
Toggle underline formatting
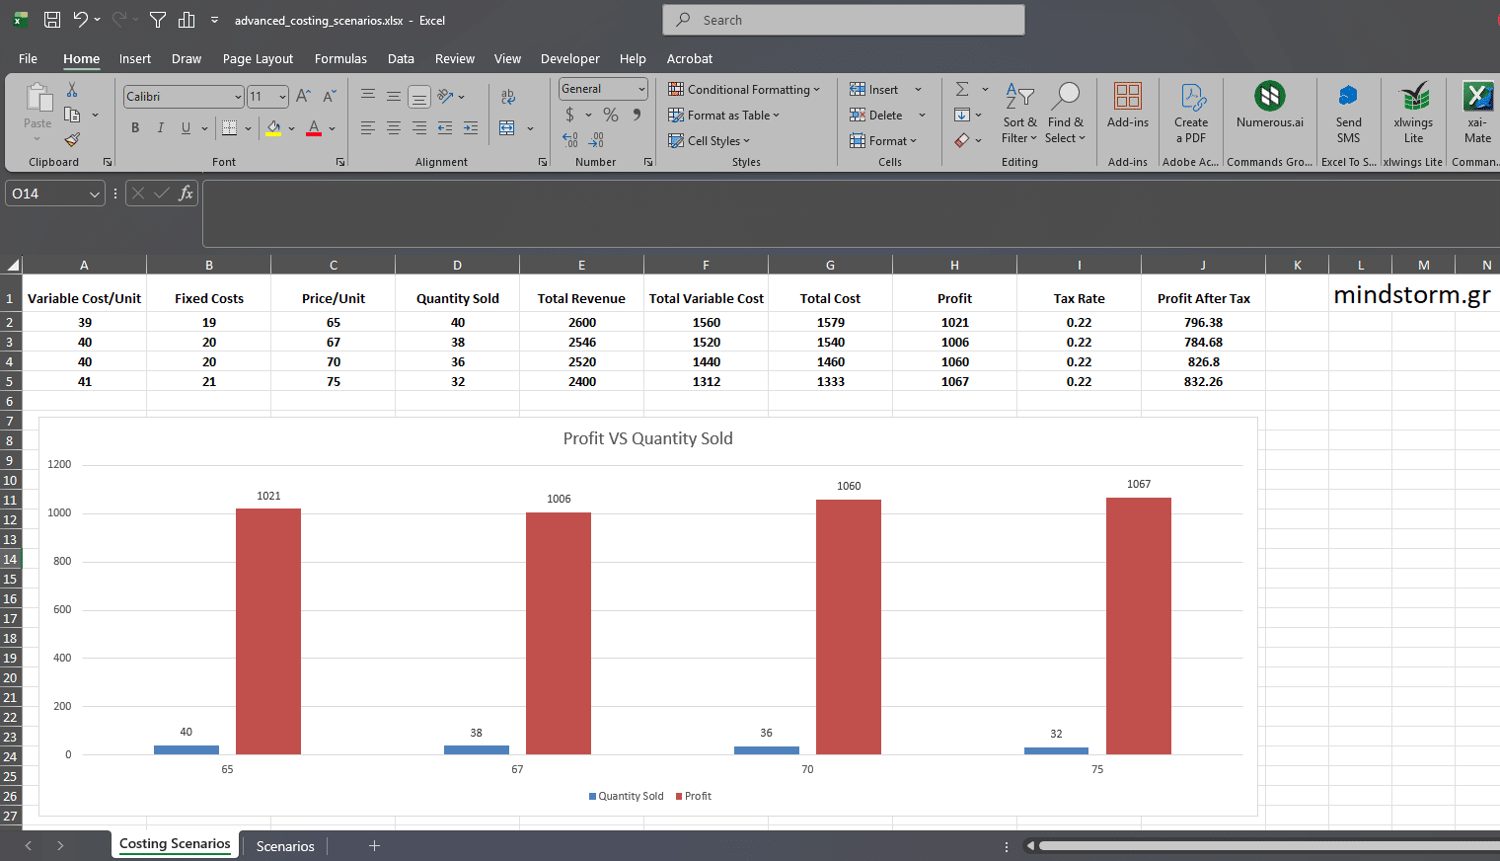186,128
